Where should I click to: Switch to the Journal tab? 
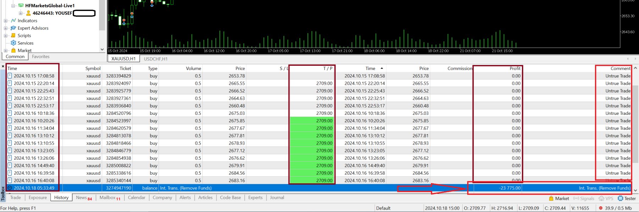[x=277, y=198]
